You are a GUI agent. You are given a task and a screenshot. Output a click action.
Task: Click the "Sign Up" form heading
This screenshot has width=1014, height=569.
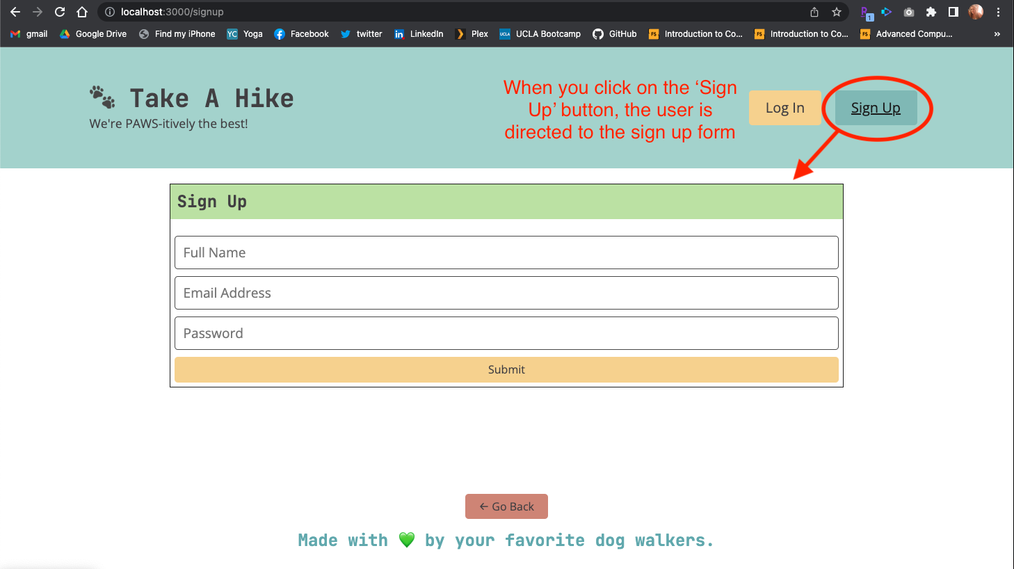pos(212,202)
